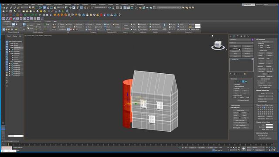Collapse the Edit Polygons rollout
Image resolution: width=279 pixels, height=157 pixels.
coord(235,108)
